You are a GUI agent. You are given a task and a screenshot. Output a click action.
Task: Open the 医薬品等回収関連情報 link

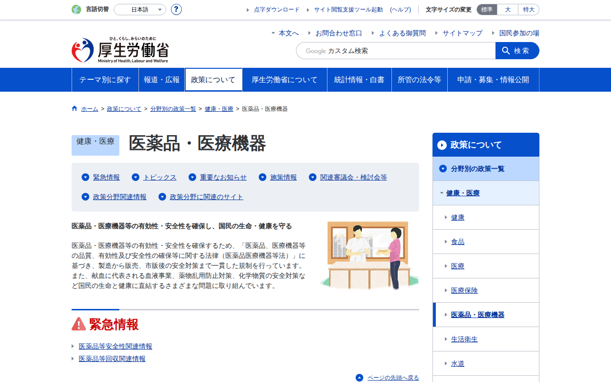pyautogui.click(x=112, y=359)
